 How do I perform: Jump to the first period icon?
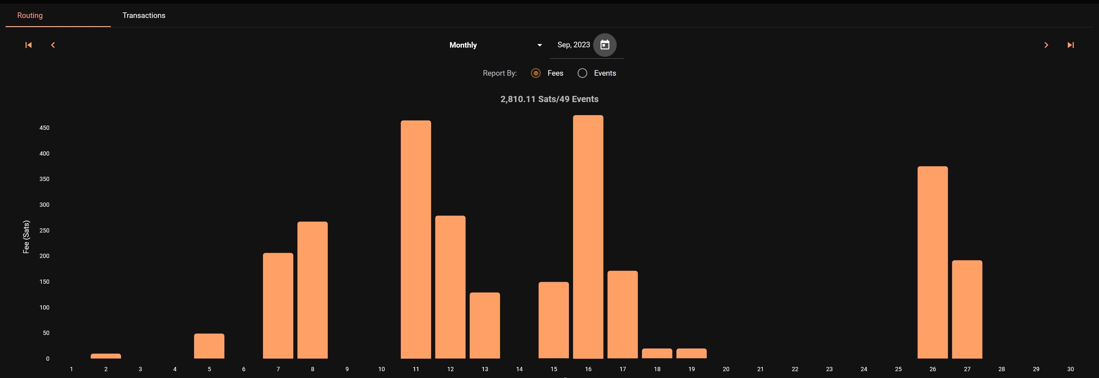click(29, 45)
